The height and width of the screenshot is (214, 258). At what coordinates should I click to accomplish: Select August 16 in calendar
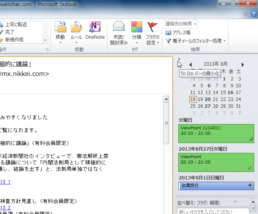coord(230,93)
